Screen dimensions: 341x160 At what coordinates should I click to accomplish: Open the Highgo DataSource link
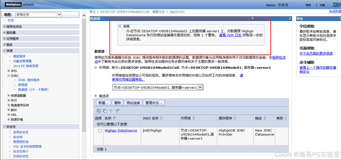pos(121,130)
